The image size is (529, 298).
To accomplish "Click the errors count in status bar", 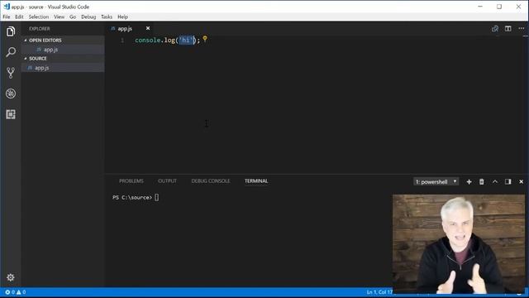I will tap(10, 292).
